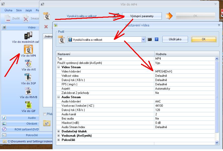Click the Vysoká kvalita a velikost link
Image resolution: width=223 pixels, height=151 pixels.
pos(82,16)
